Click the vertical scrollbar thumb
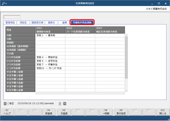170x121 pixels. tap(126, 57)
